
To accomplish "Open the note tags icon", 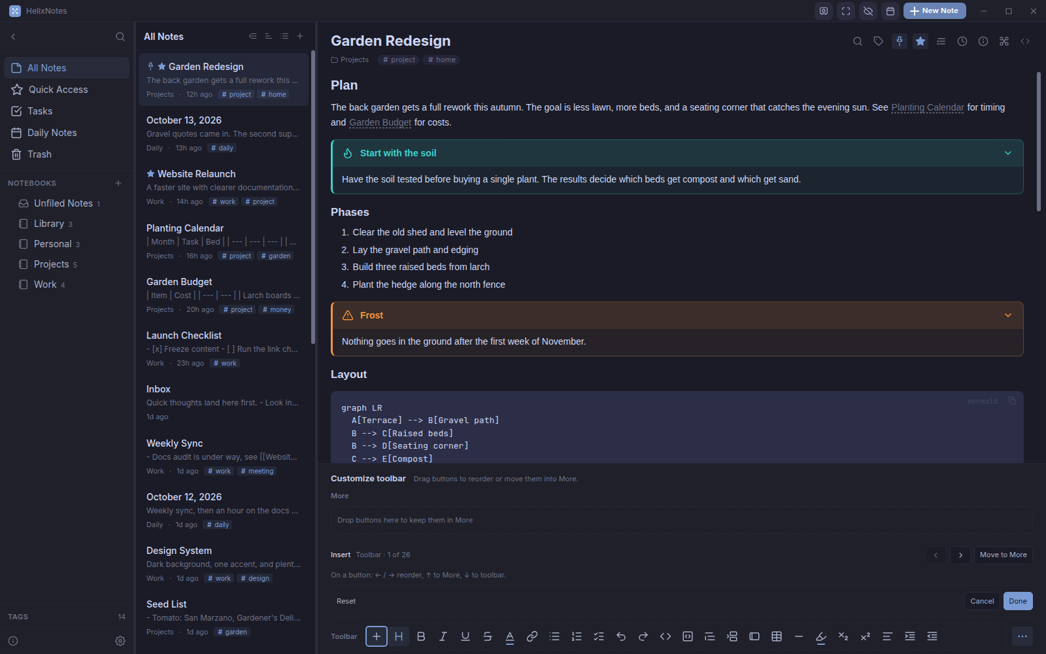I will [x=879, y=41].
